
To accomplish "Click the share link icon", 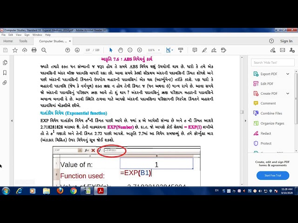I will coord(273,50).
